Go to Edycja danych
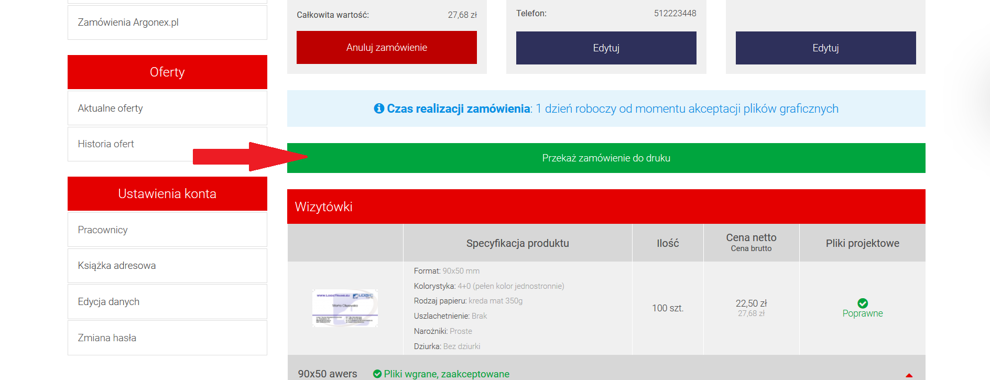990x380 pixels. (x=167, y=302)
